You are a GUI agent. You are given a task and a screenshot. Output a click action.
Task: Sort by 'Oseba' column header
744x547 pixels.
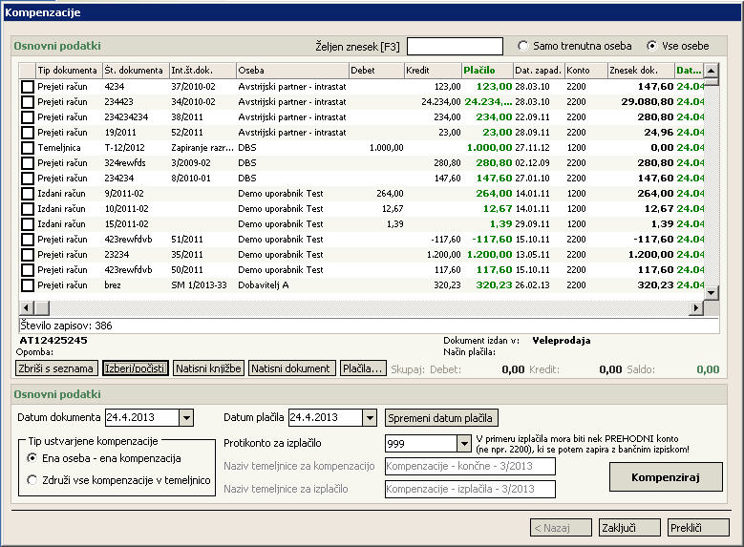(293, 71)
